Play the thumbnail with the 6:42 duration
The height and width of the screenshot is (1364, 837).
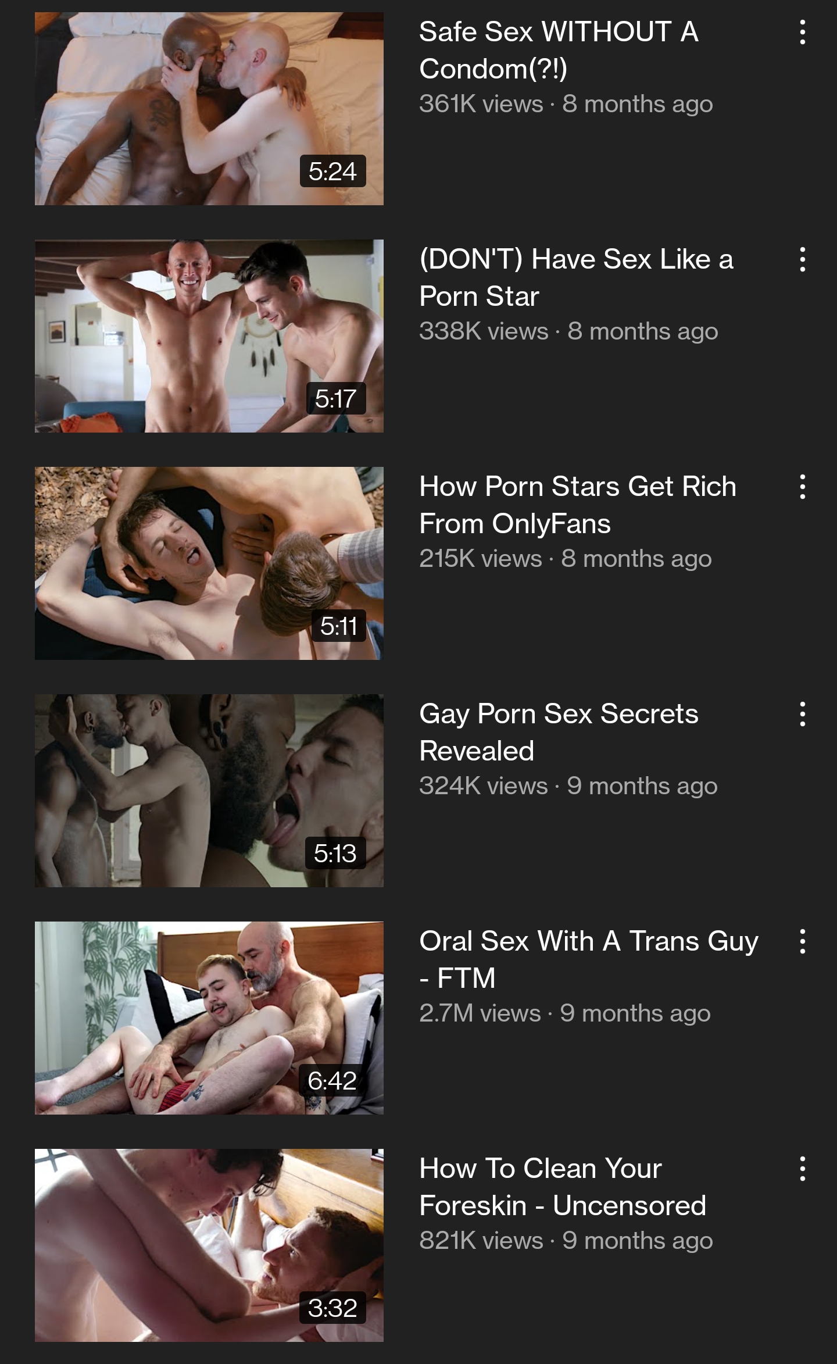point(209,1018)
